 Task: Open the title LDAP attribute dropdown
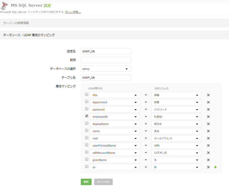pyautogui.click(x=115, y=95)
